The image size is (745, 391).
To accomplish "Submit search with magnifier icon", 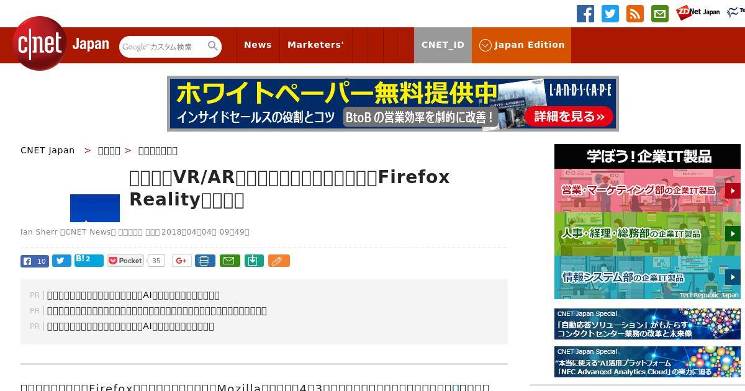I will point(213,47).
